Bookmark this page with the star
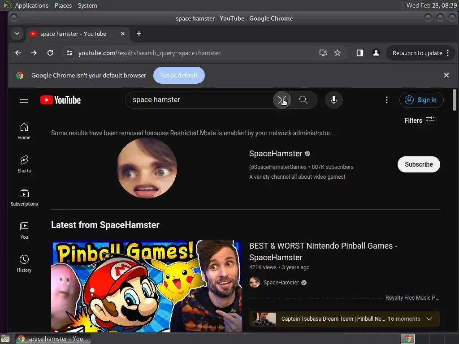Screen dimensions: 459x344 click(338, 53)
